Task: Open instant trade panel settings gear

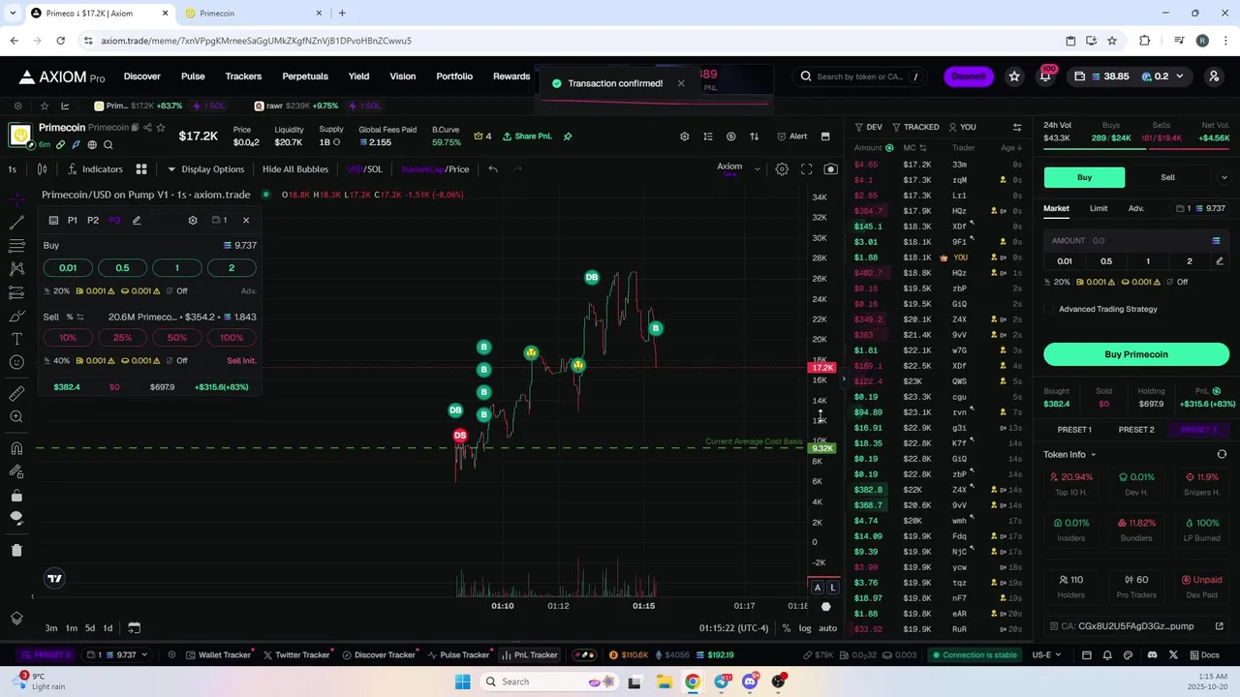Action: point(193,221)
